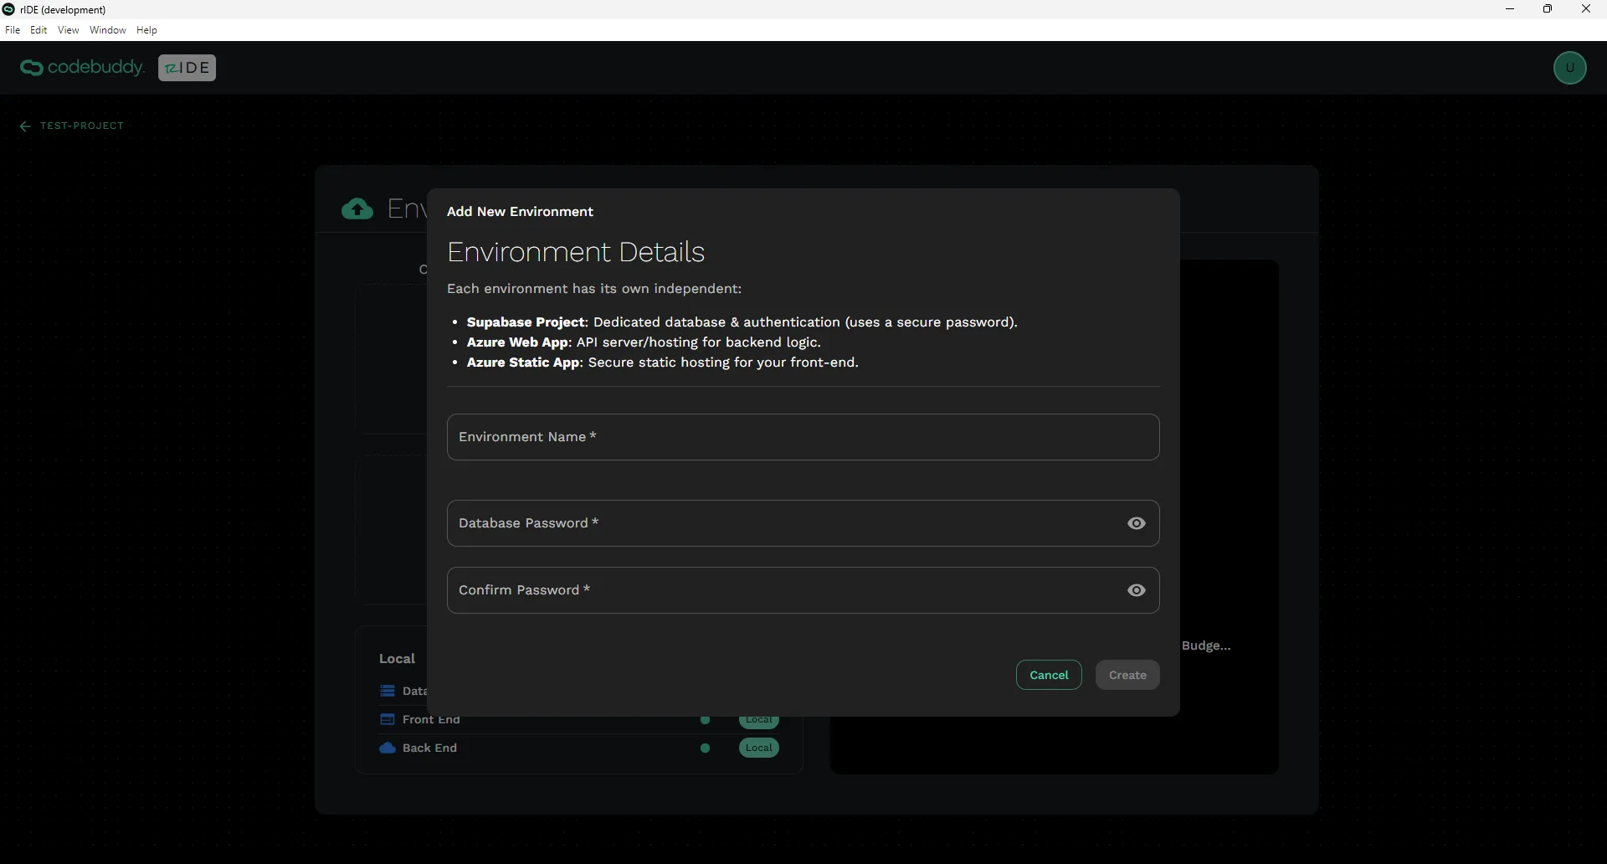The width and height of the screenshot is (1607, 864).
Task: Click the cloud upload Environments icon
Action: coord(357,208)
